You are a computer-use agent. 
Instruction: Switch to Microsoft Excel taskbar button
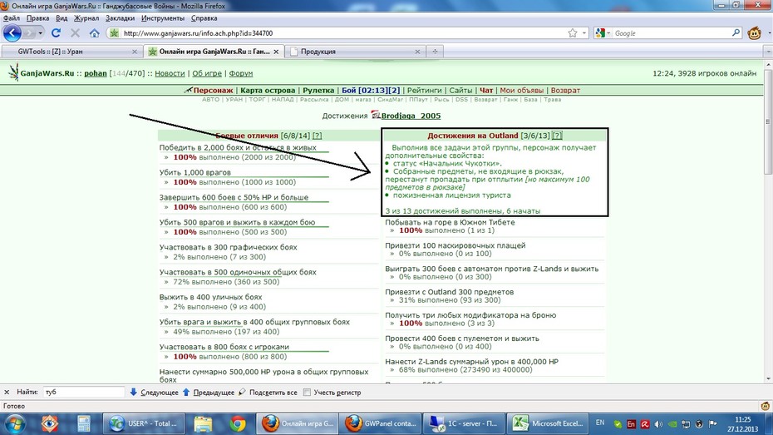[549, 423]
